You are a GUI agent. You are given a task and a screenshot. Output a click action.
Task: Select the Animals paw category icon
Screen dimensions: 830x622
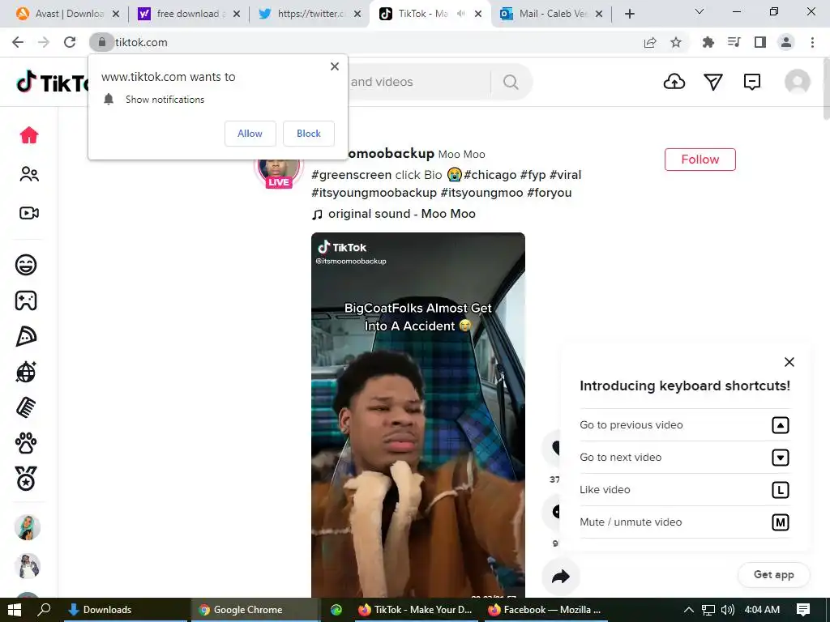pos(26,443)
